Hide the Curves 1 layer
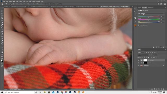 pyautogui.click(x=139, y=63)
